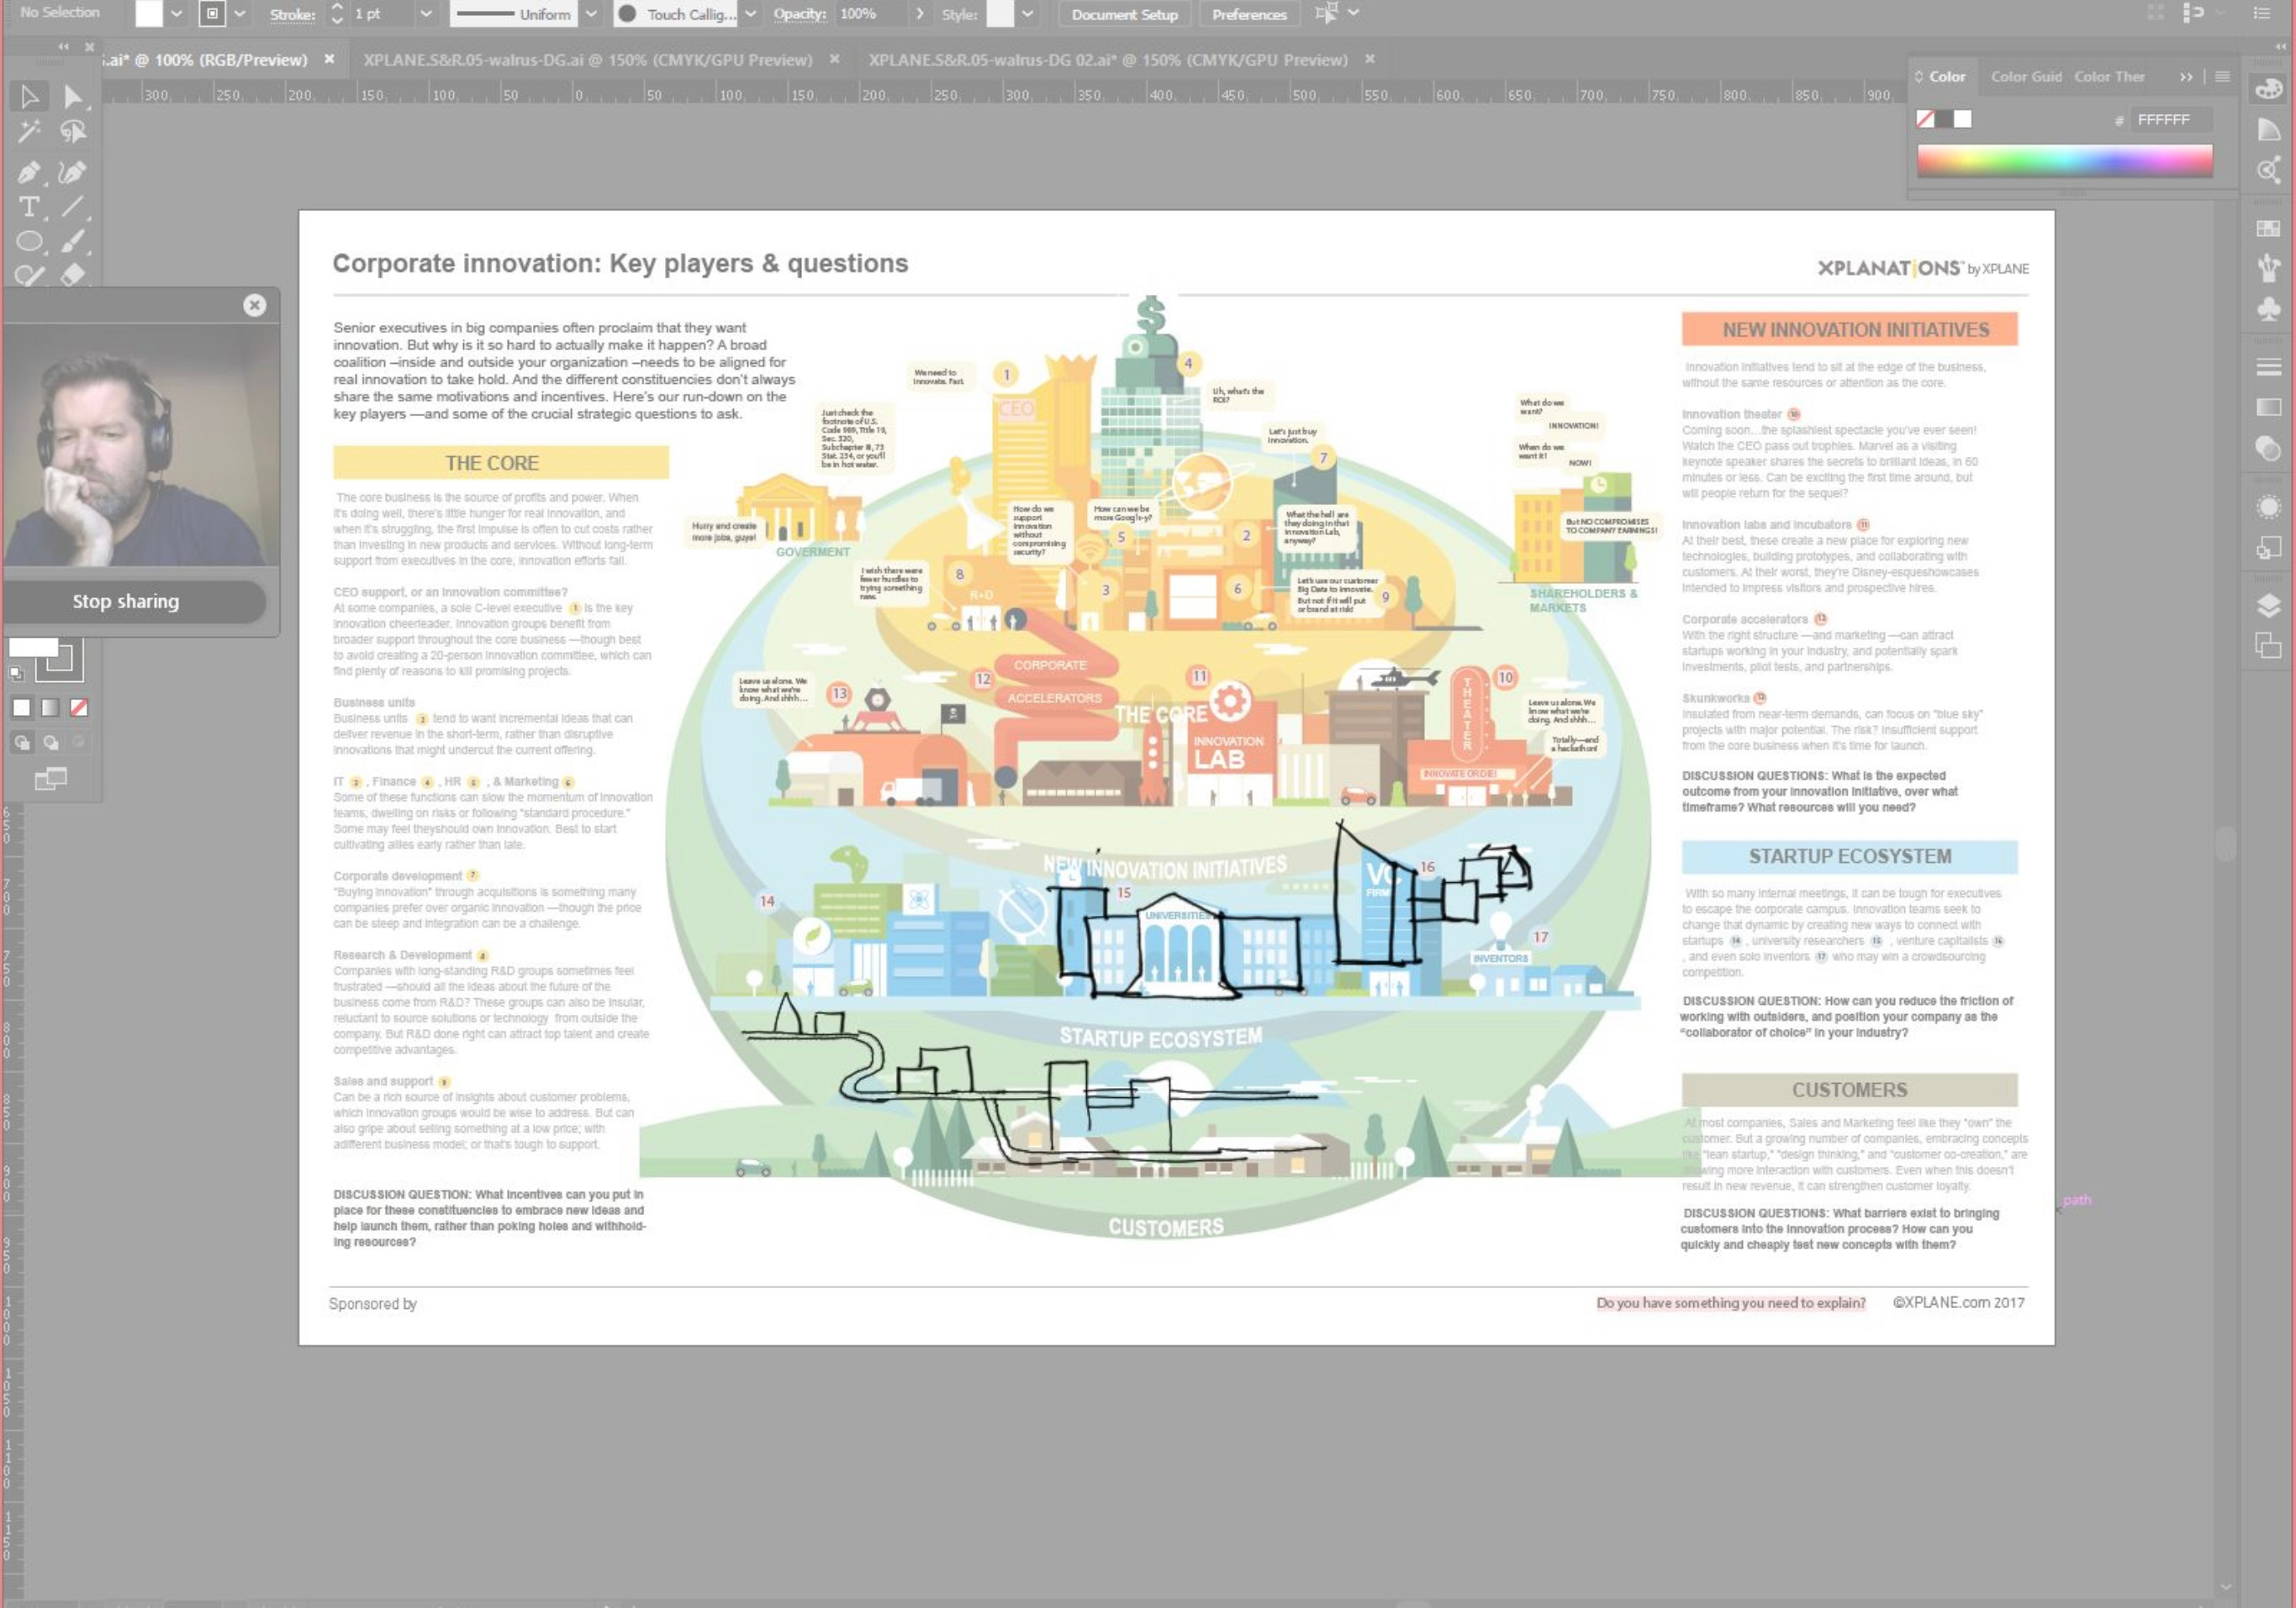Select the Direct Selection tool

[73, 97]
